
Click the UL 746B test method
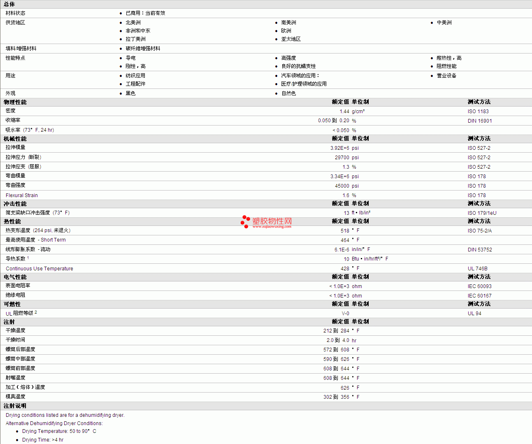[477, 269]
